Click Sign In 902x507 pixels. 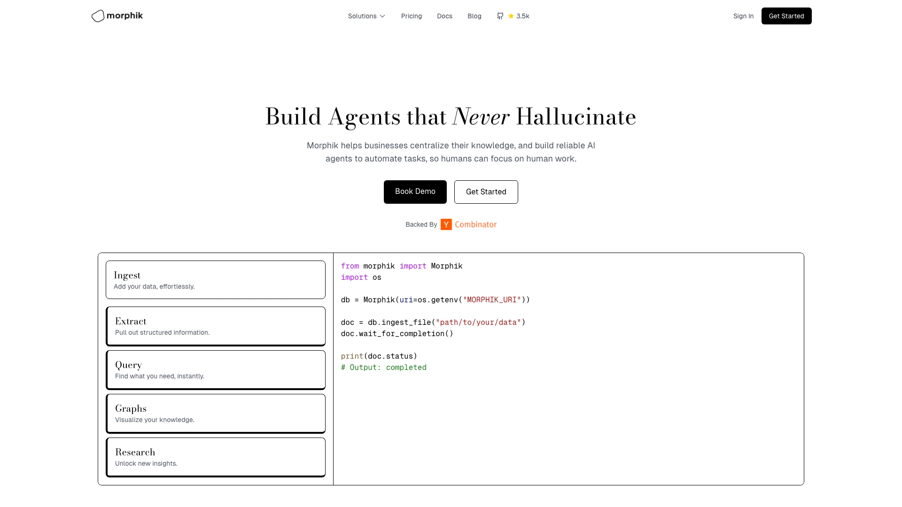(x=743, y=16)
